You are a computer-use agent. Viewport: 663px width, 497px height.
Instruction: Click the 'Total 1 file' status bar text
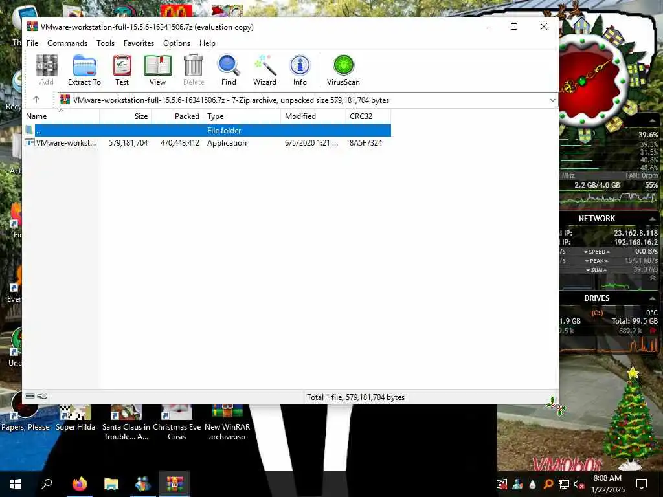click(355, 397)
